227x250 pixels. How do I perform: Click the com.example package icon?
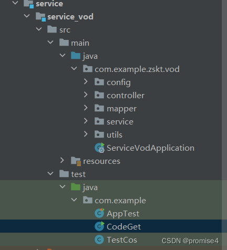pos(88,200)
